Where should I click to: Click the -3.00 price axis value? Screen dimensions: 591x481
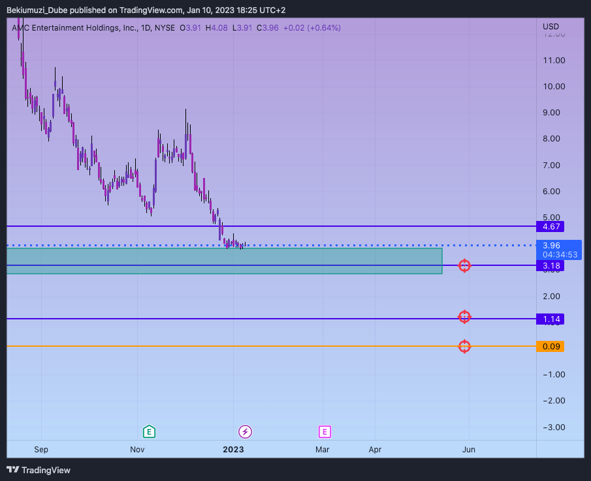(x=554, y=427)
